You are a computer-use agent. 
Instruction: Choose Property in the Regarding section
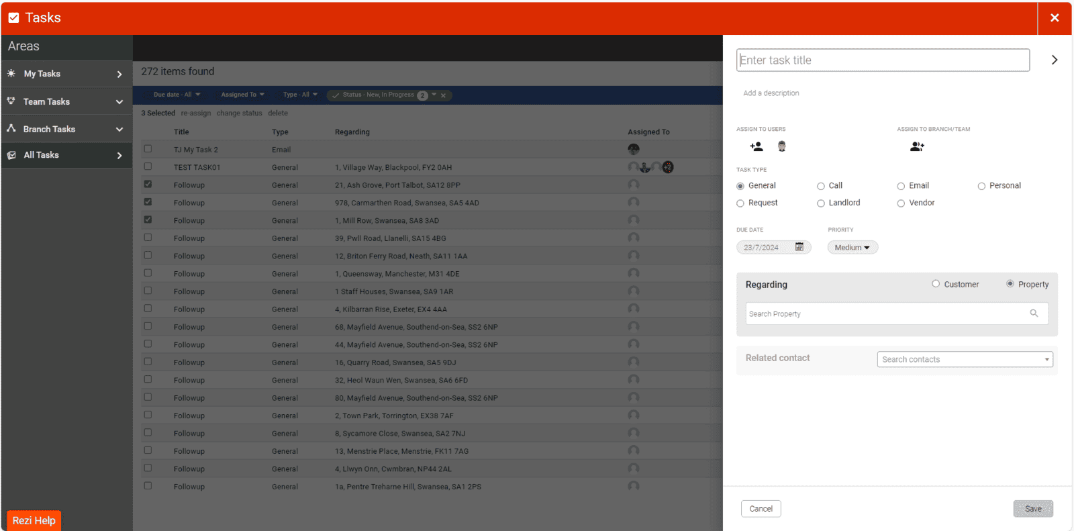[1010, 284]
